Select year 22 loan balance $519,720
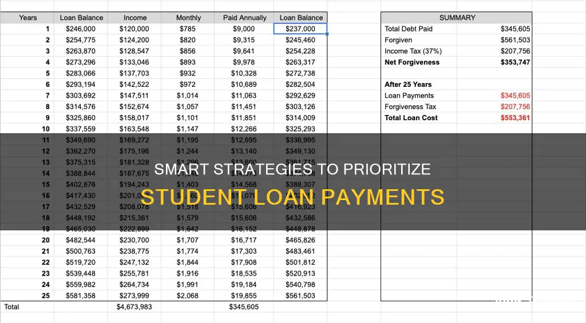 (80, 262)
